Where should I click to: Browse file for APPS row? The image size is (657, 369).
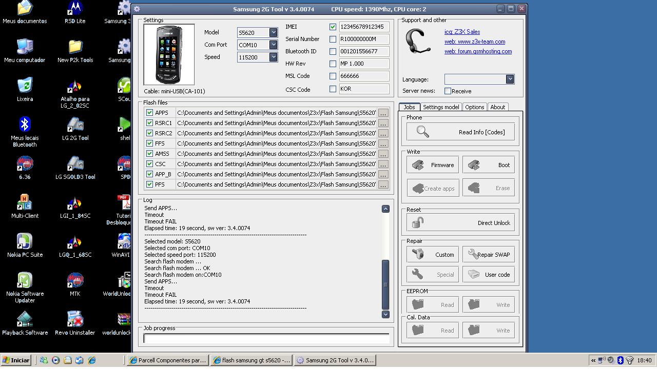[383, 113]
